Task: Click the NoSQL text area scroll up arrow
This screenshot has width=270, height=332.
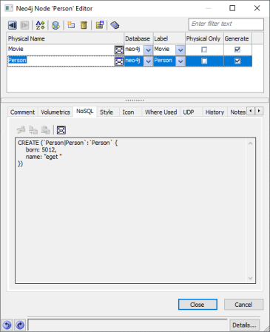Action: point(250,143)
